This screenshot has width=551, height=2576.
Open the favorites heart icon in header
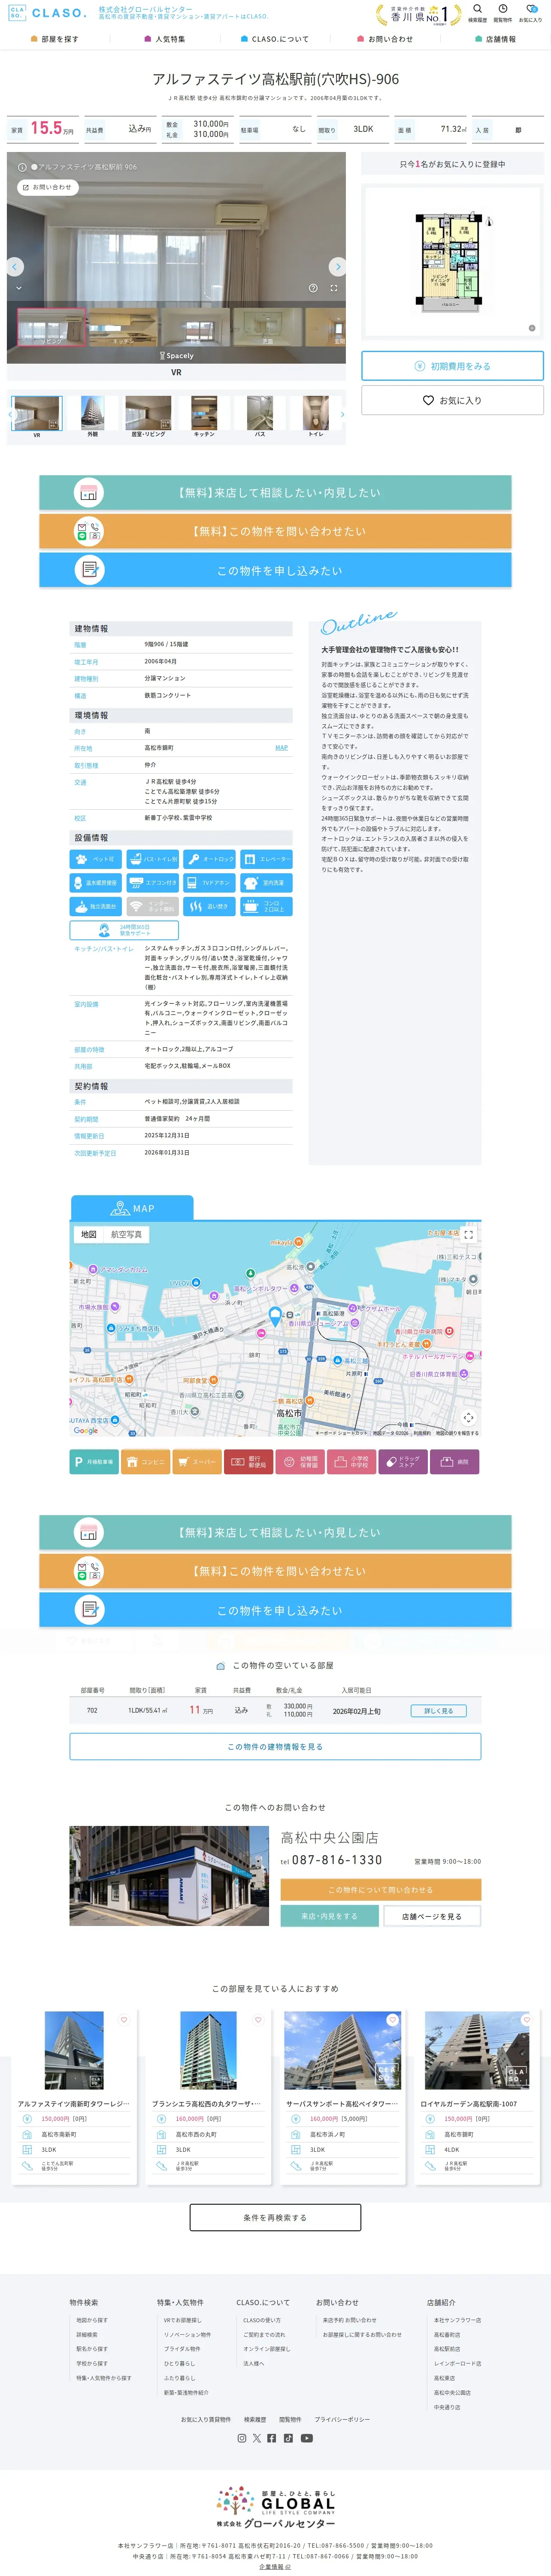coord(530,13)
